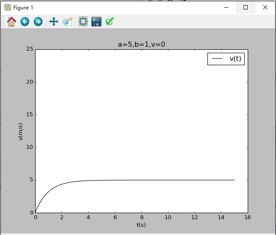
Task: Reset the plot with the Home icon
Action: click(x=12, y=22)
